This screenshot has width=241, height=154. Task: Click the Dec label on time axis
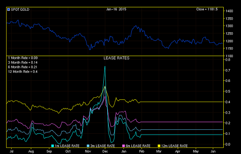(105, 151)
